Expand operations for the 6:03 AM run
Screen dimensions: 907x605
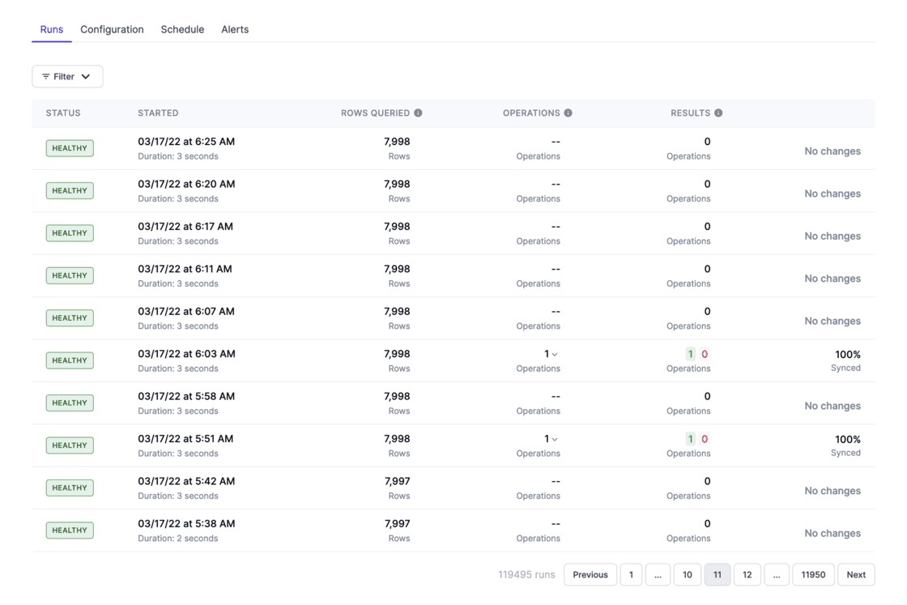pos(554,355)
